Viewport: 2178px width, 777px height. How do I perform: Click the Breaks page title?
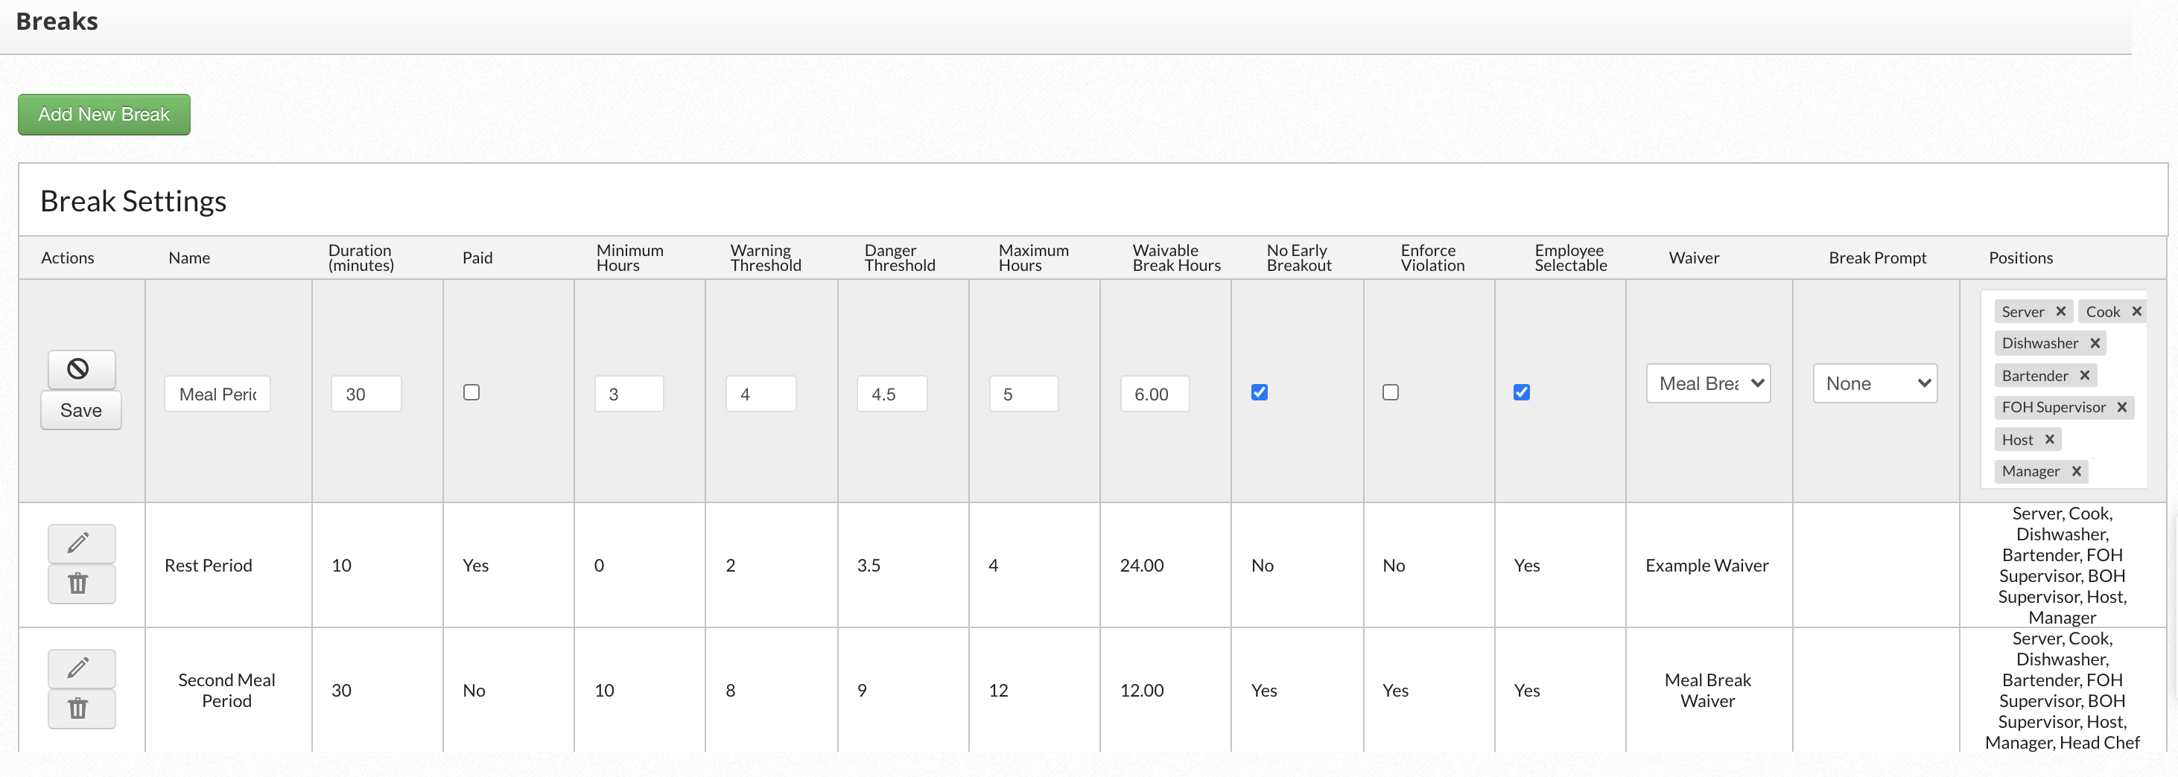coord(57,21)
